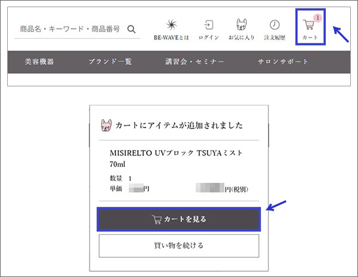Screen dimensions: 358x277
Task: Click the 単価 label
Action: tap(116, 189)
